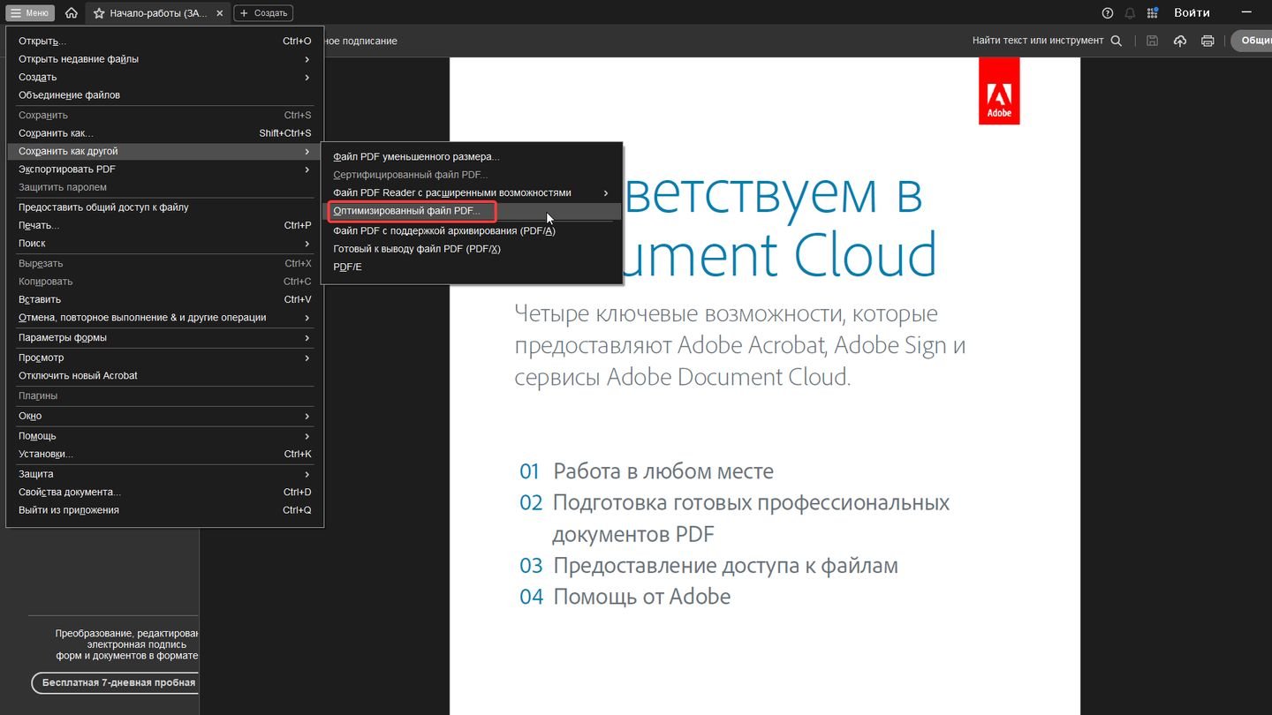Click the search magnifier icon

click(x=1117, y=41)
